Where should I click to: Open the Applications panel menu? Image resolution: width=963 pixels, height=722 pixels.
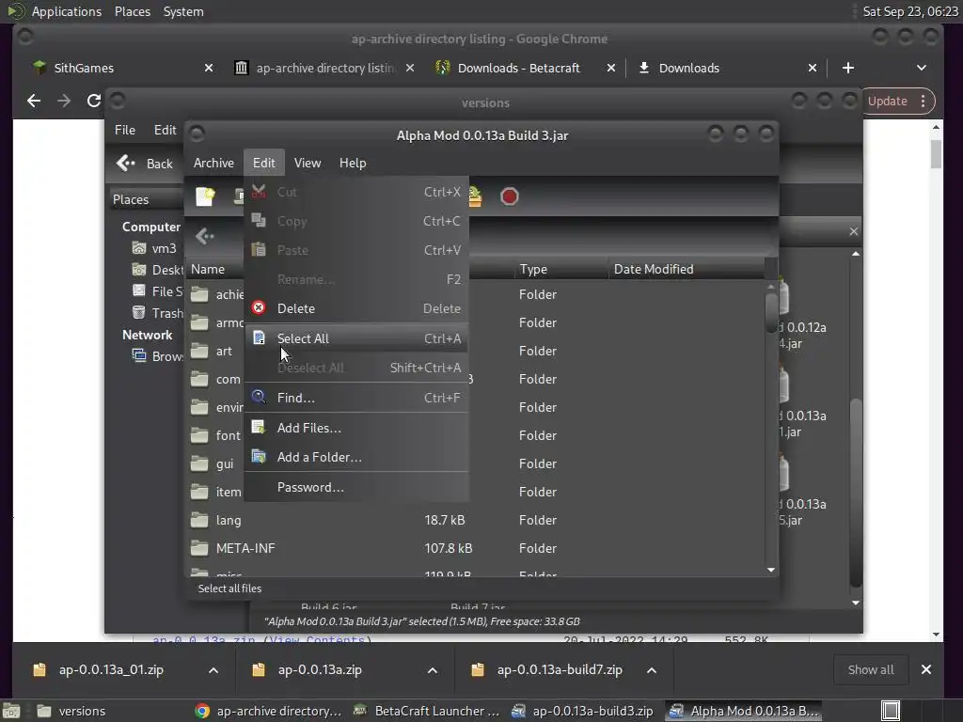pos(67,11)
